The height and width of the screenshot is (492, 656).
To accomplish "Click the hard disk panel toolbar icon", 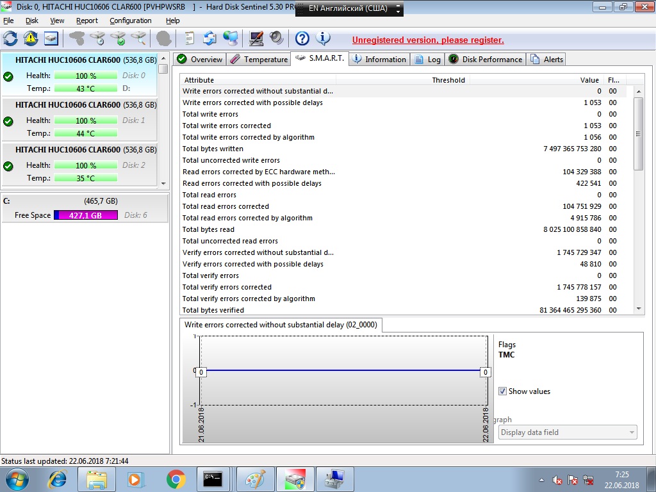I will pos(51,39).
